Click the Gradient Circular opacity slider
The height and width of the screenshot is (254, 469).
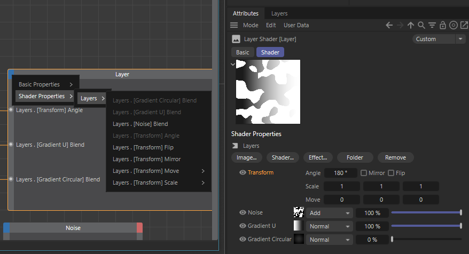[x=426, y=240]
